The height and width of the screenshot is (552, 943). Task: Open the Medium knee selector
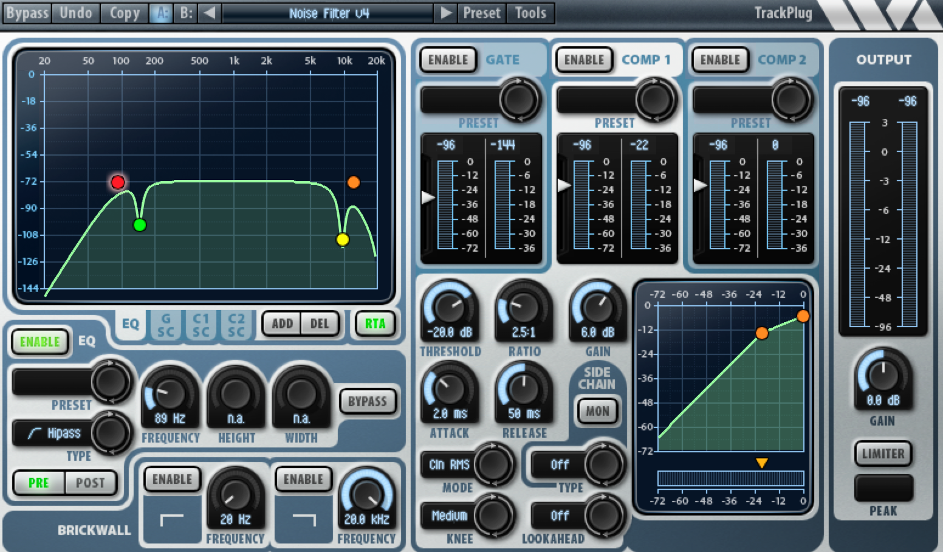click(x=450, y=516)
